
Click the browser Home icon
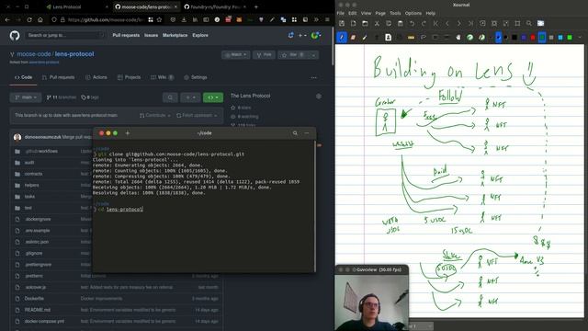(40, 19)
